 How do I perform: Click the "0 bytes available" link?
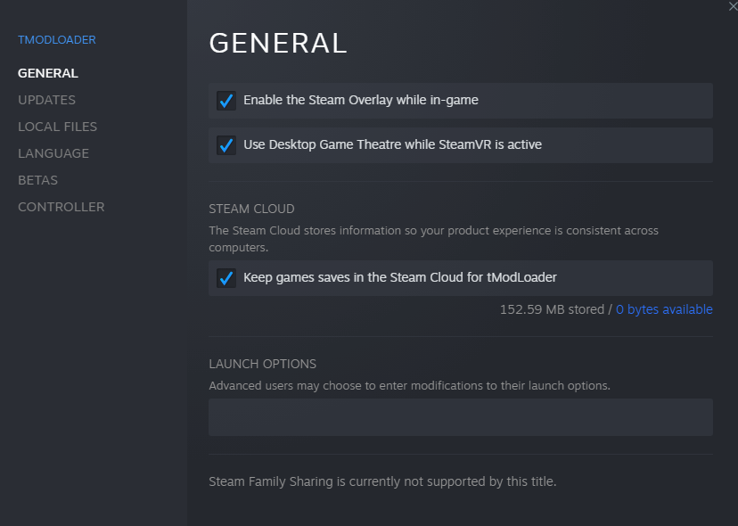pyautogui.click(x=664, y=309)
